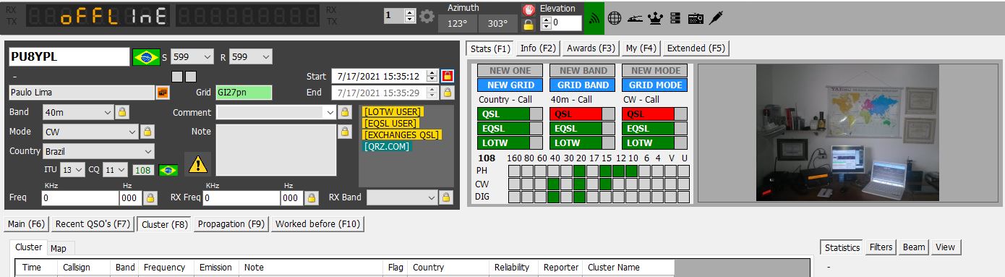Open the globe icon in top toolbar
Viewport: 1005px width, 277px height.
[x=615, y=19]
